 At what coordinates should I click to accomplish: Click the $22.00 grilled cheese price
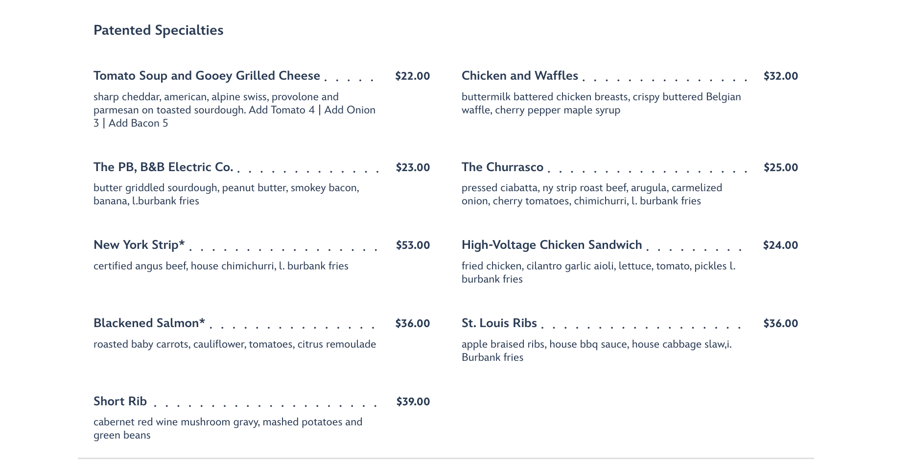(x=412, y=76)
